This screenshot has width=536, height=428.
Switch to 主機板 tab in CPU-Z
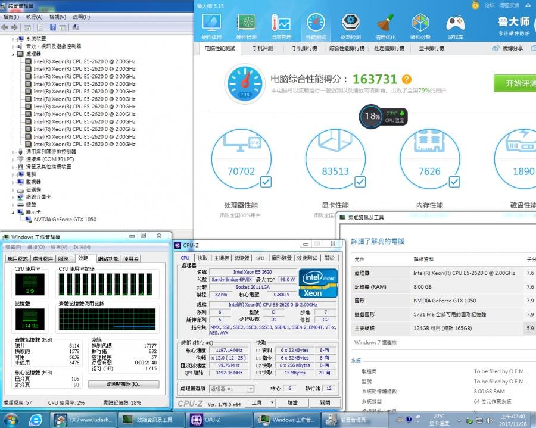pos(221,258)
